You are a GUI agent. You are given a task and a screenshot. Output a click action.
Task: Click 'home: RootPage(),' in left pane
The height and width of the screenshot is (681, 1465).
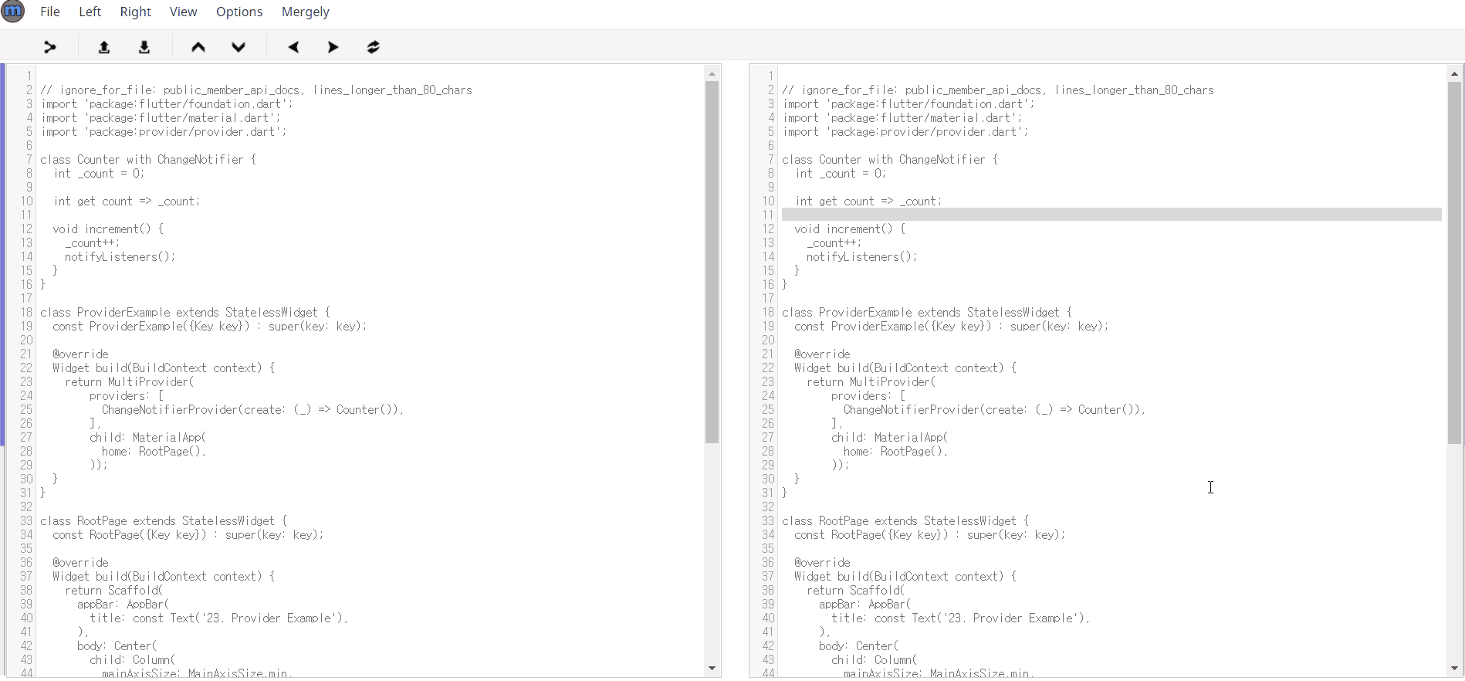point(154,451)
